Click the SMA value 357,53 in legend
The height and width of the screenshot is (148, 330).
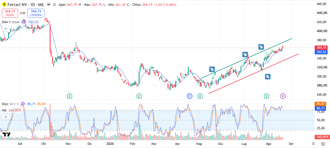[33, 22]
